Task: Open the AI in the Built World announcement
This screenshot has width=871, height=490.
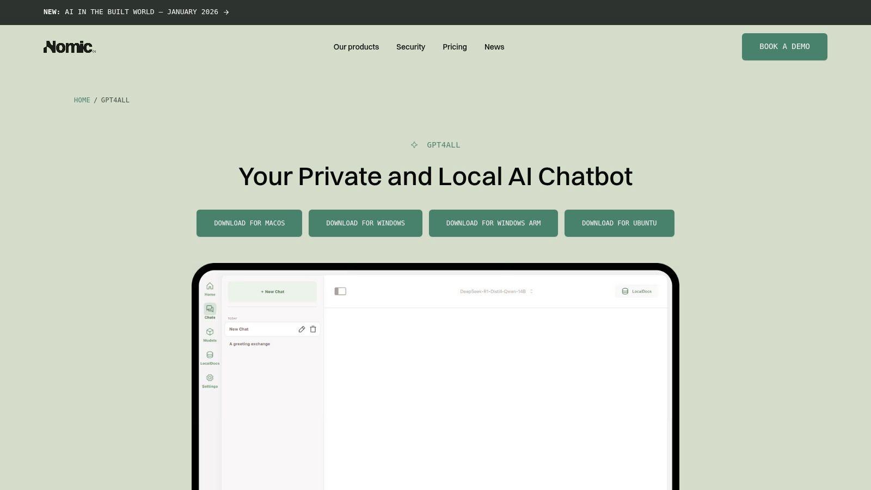Action: [136, 12]
